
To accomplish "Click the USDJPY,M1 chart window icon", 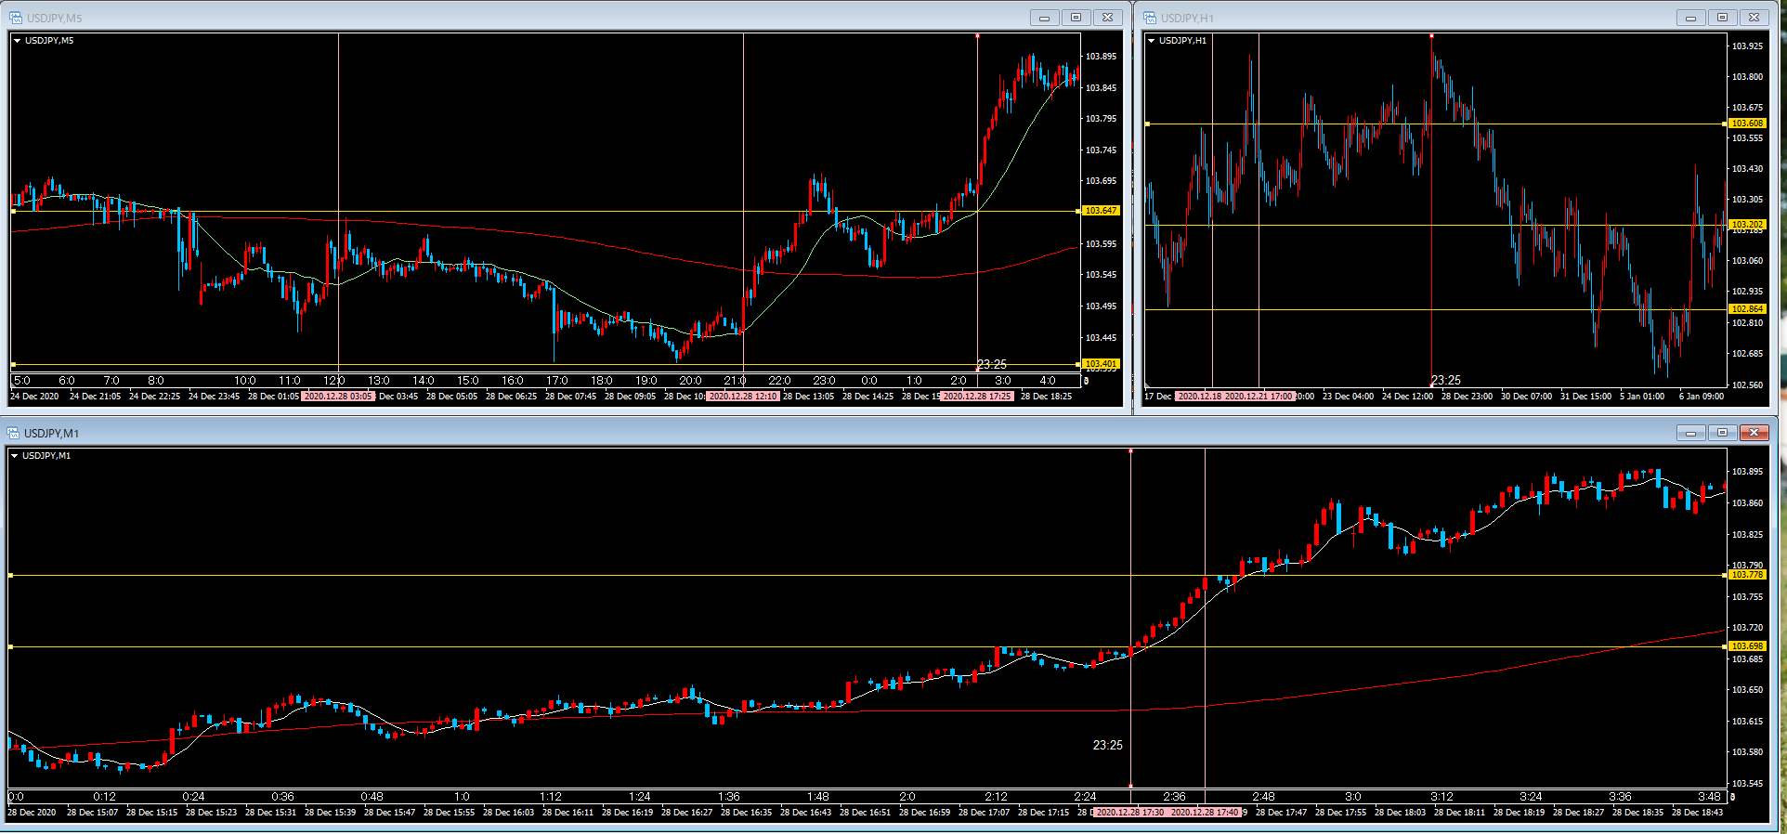I will pyautogui.click(x=14, y=433).
